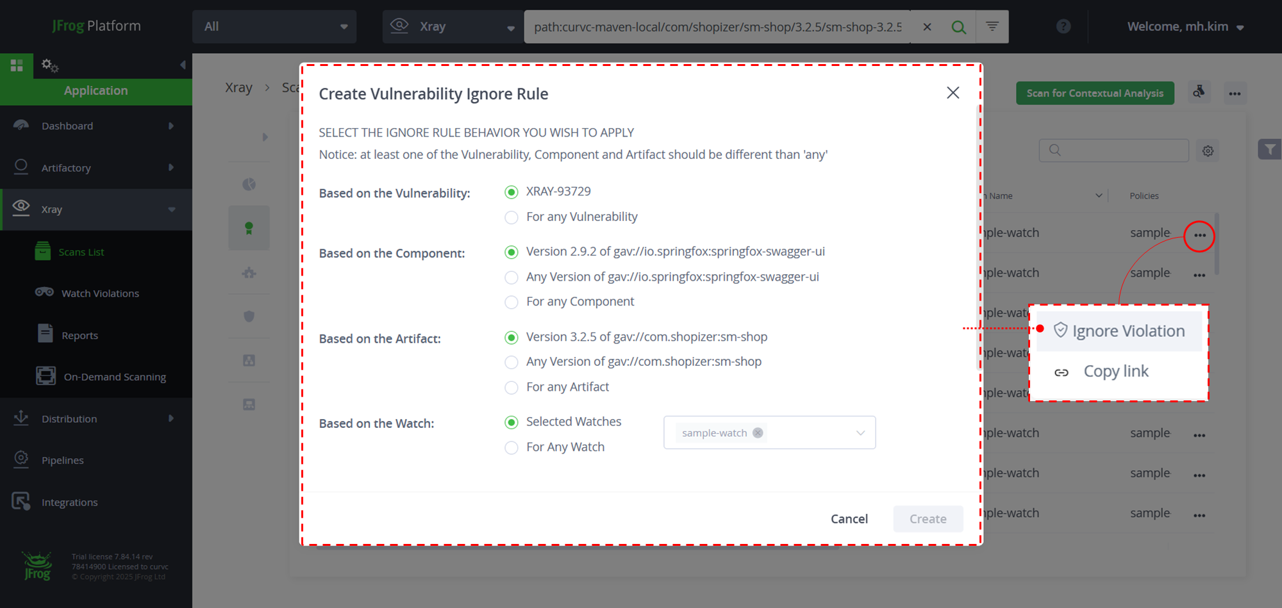
Task: Click the biohazard icon next to Scan button
Action: pyautogui.click(x=1199, y=93)
